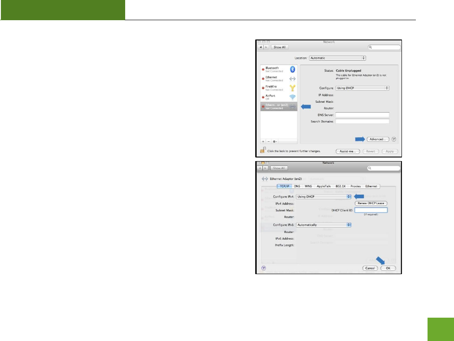The width and height of the screenshot is (454, 341).
Task: Go back in upper Network window toolbar
Action: [x=261, y=47]
